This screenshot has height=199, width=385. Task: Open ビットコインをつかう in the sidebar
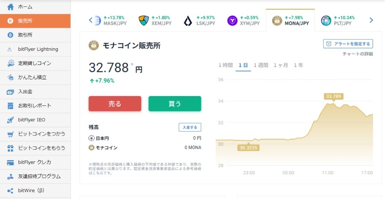[x=35, y=134]
